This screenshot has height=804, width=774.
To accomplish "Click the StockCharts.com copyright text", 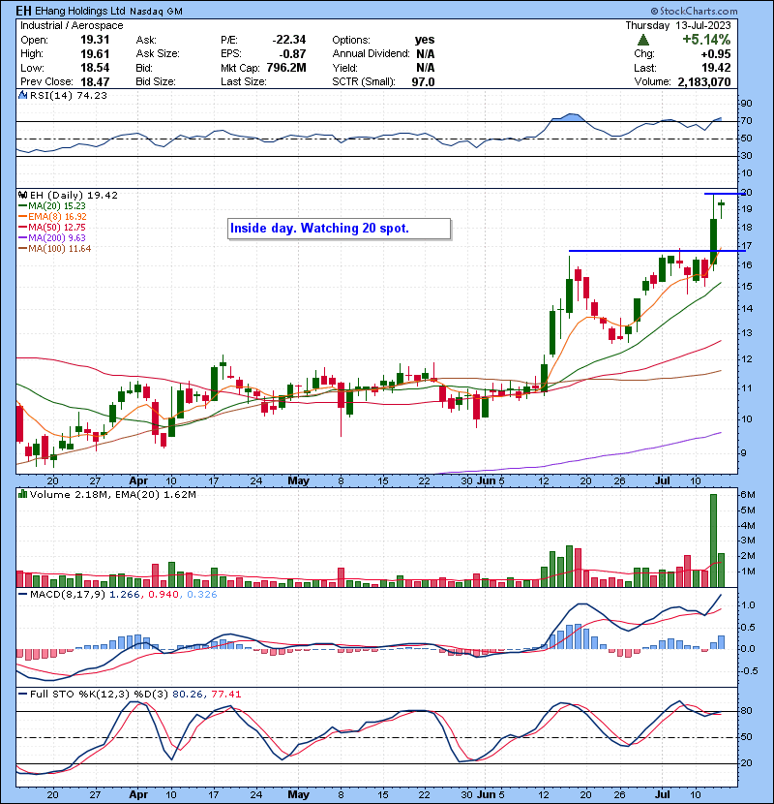I will click(694, 11).
